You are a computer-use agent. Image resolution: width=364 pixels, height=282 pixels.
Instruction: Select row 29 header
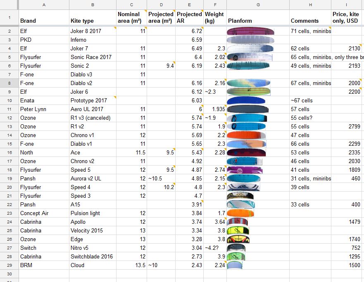coord(9,265)
